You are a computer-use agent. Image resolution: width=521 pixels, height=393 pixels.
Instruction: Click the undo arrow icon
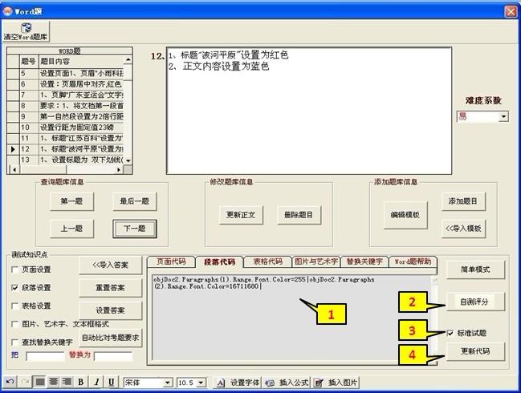(10, 382)
